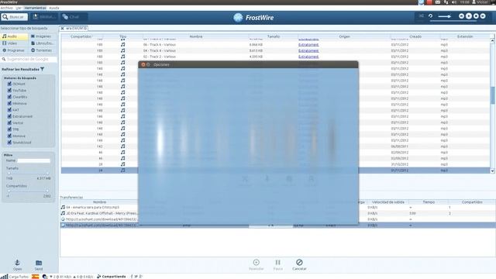Screen dimensions: 496x279
Task: Click the Open anchor icon button
Action: click(17, 265)
